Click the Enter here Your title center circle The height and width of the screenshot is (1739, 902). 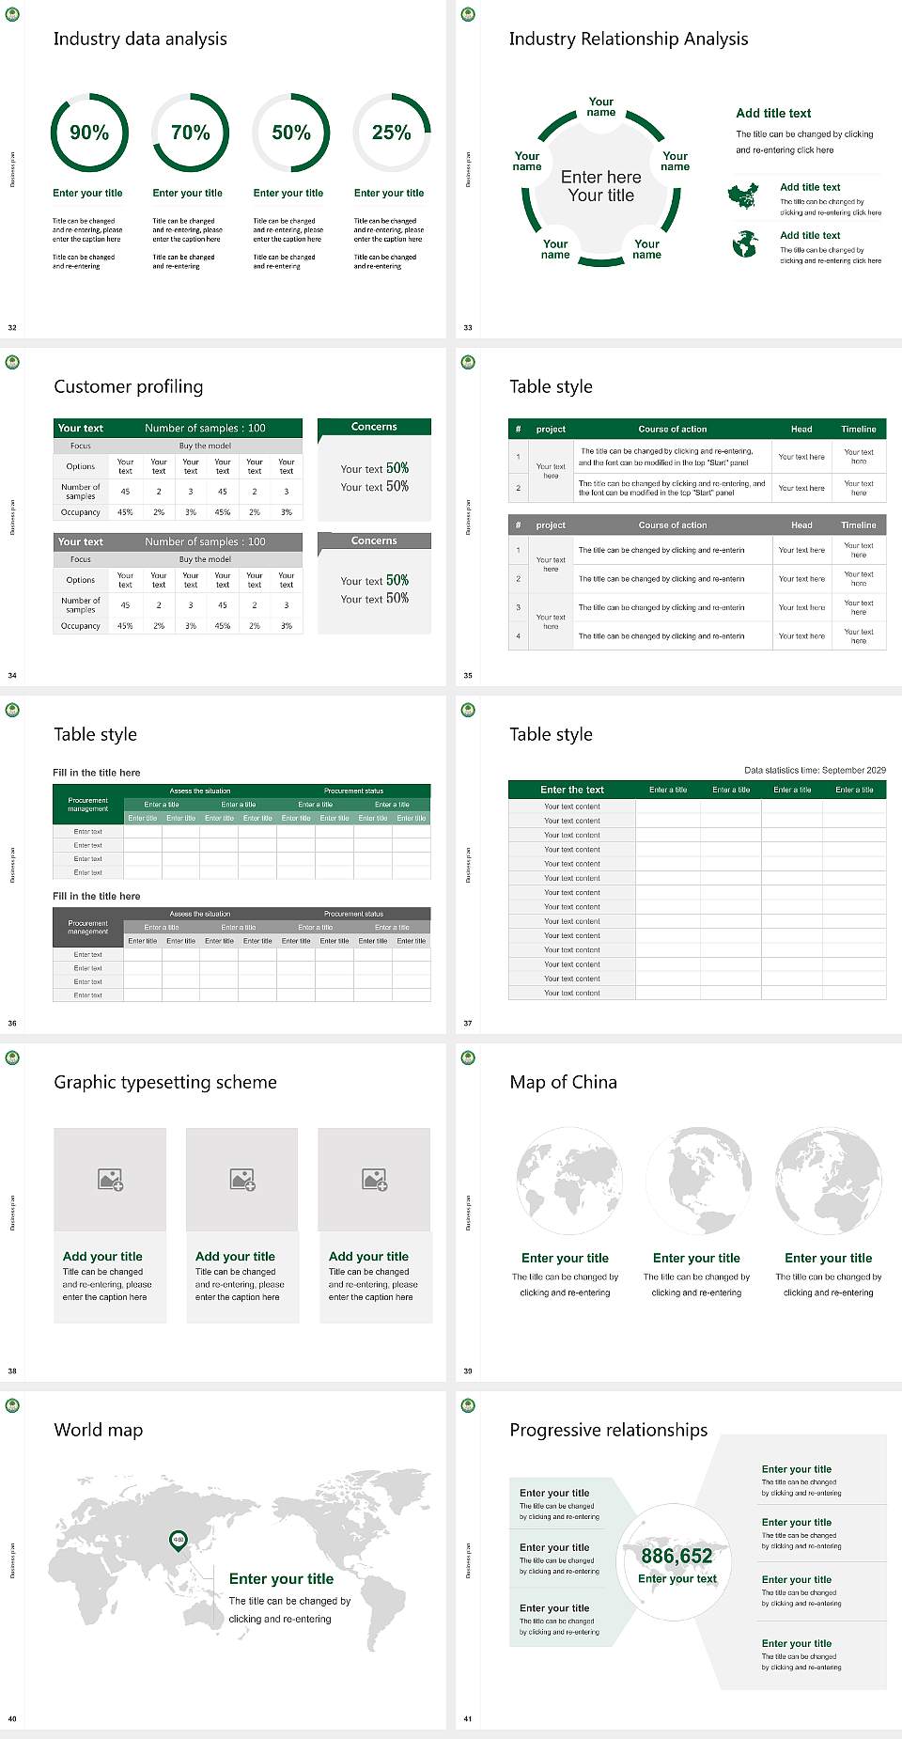click(x=601, y=186)
